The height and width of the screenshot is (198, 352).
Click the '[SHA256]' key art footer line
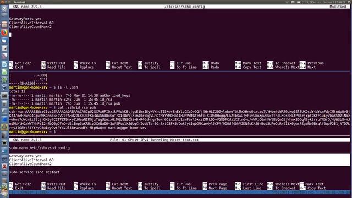(x=28, y=83)
